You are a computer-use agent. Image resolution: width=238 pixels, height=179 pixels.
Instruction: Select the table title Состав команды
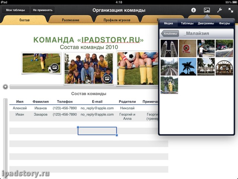click(89, 94)
